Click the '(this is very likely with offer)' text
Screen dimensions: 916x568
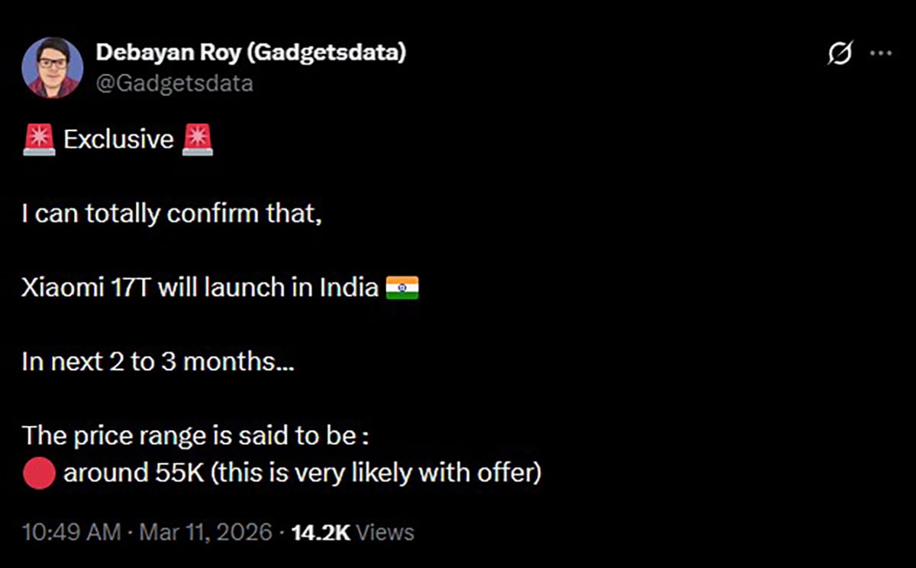tap(376, 473)
